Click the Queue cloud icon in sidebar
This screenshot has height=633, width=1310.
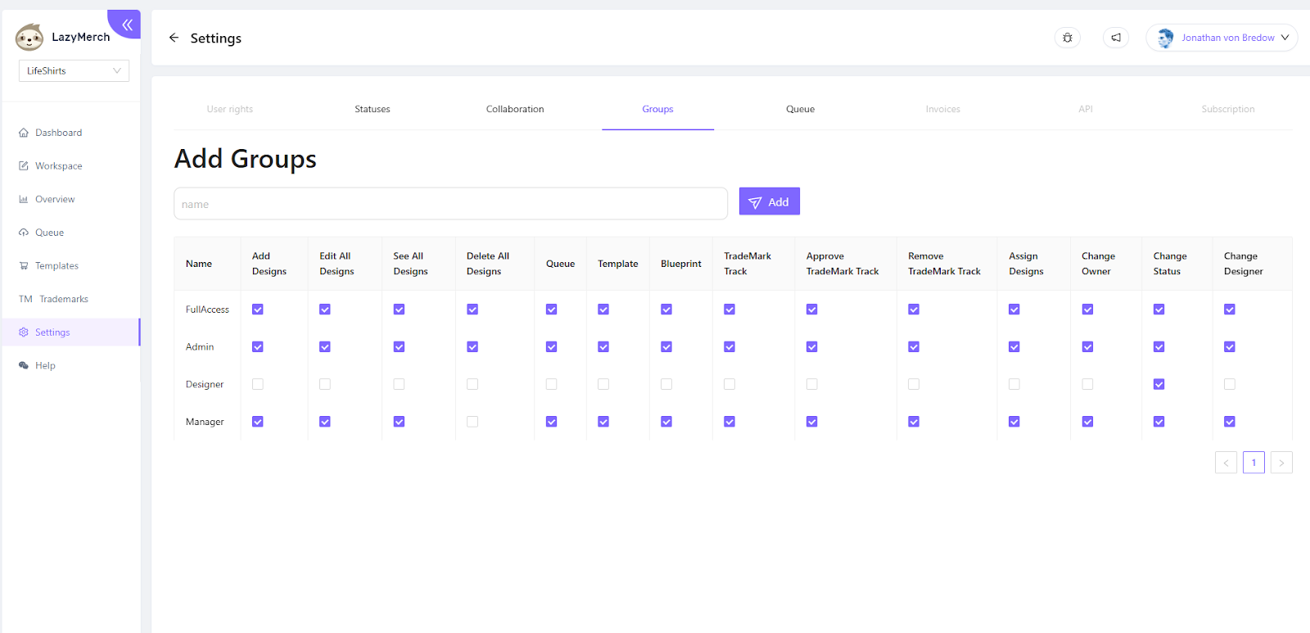[24, 233]
